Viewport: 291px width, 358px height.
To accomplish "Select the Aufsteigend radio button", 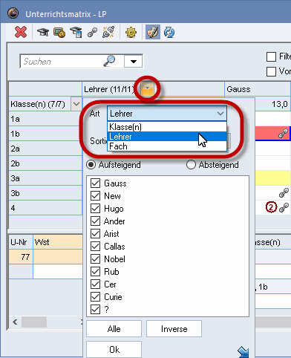I will click(91, 165).
